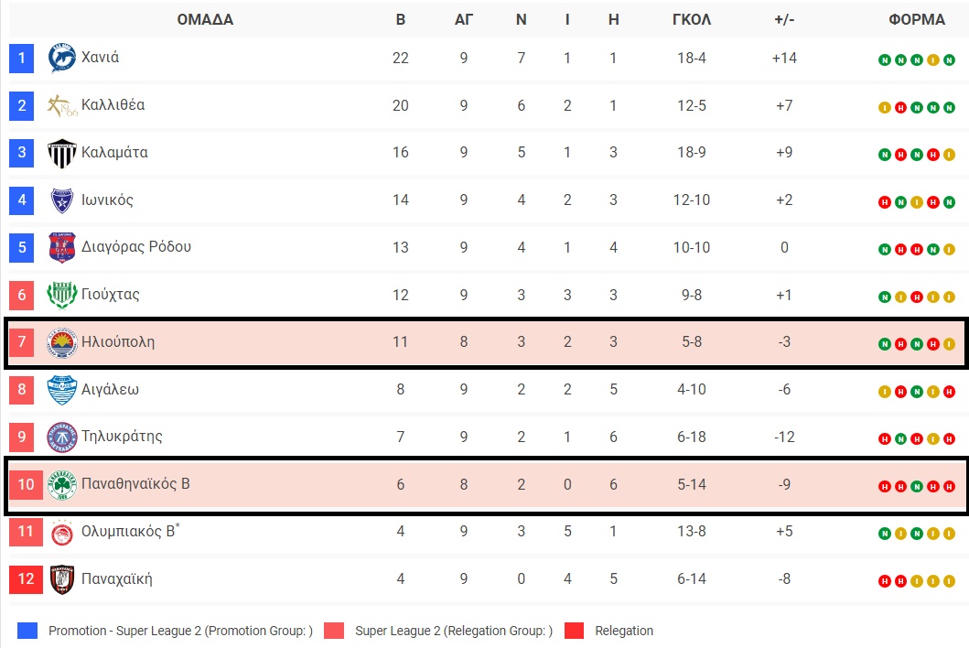Viewport: 969px width, 648px height.
Task: Click the Γιούχτας green shield logo
Action: (62, 295)
